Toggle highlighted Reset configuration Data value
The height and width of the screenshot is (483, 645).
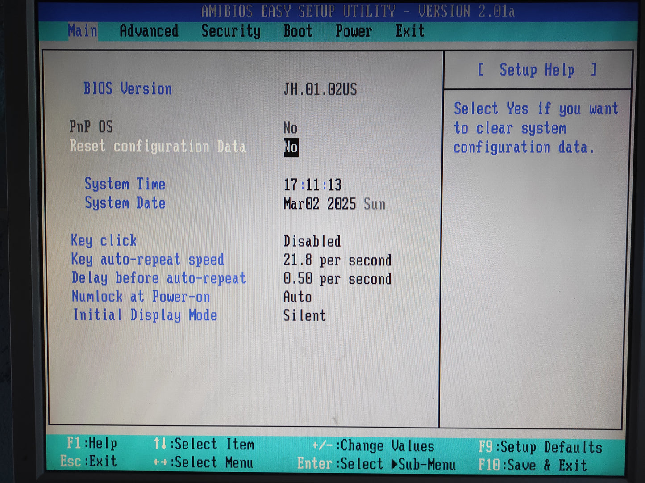click(291, 147)
